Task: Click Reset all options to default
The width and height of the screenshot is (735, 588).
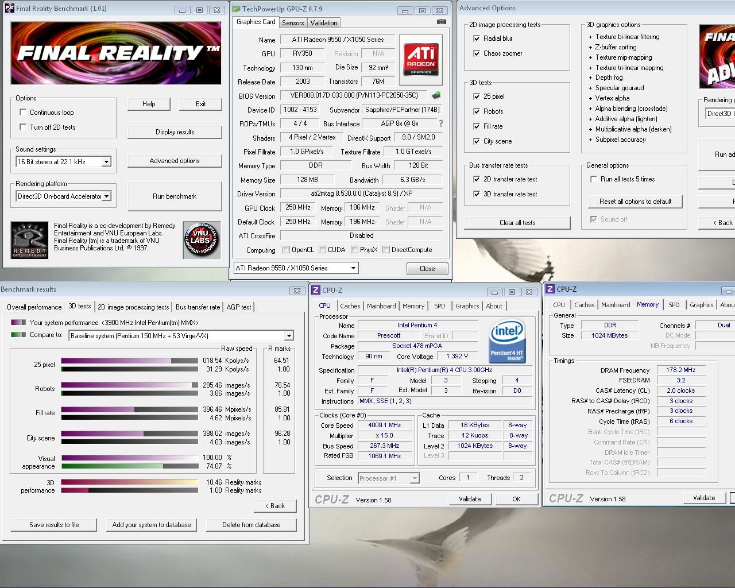Action: tap(635, 202)
